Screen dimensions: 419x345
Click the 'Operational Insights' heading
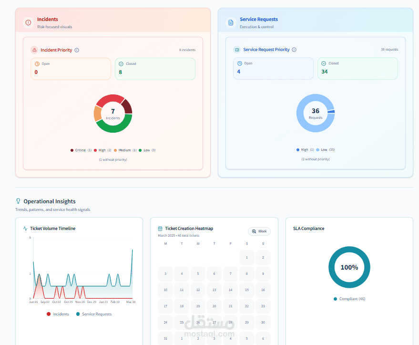coord(50,201)
